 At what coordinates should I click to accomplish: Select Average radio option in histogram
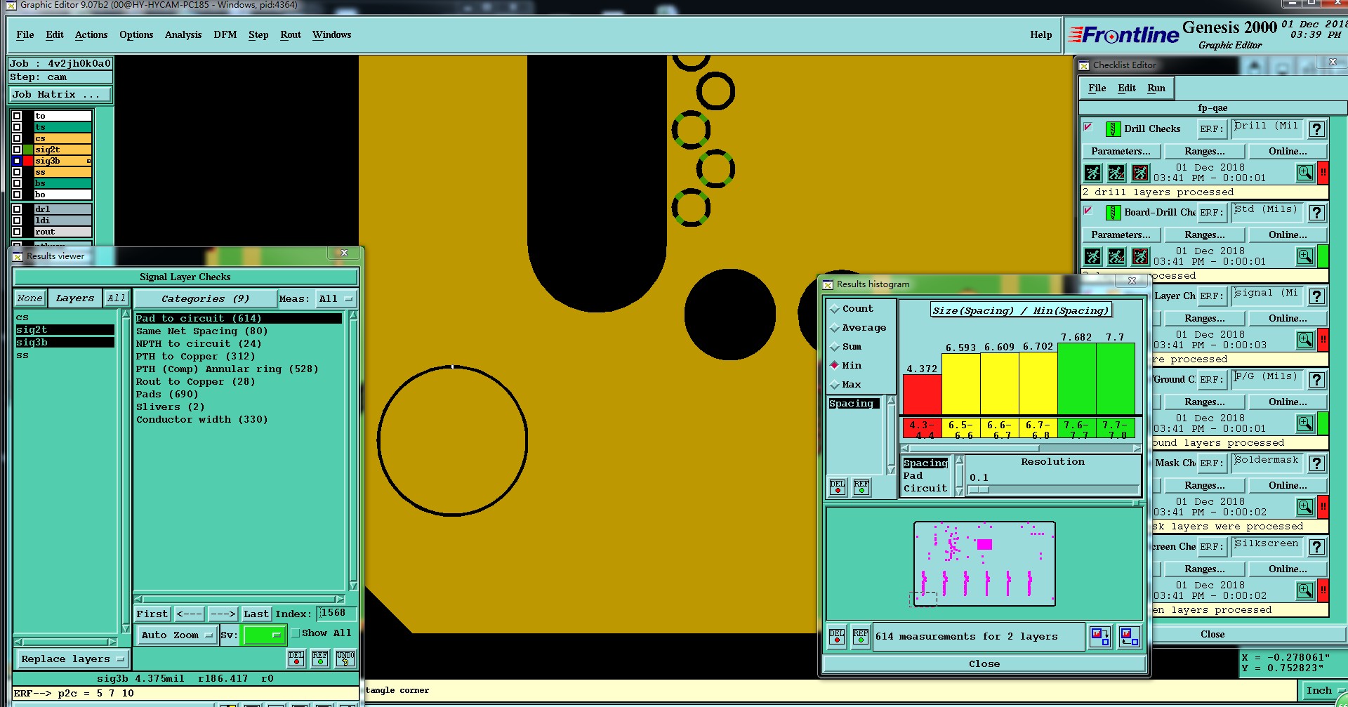point(835,328)
